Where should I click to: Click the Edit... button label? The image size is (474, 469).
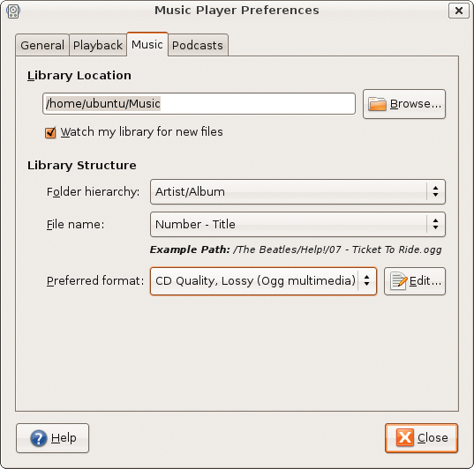tap(425, 281)
